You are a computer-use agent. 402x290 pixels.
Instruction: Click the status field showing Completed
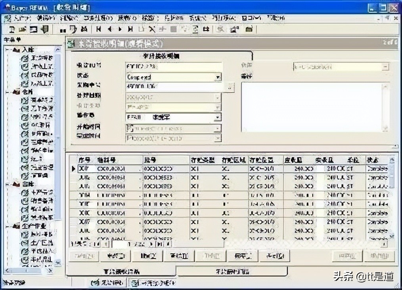click(x=170, y=77)
